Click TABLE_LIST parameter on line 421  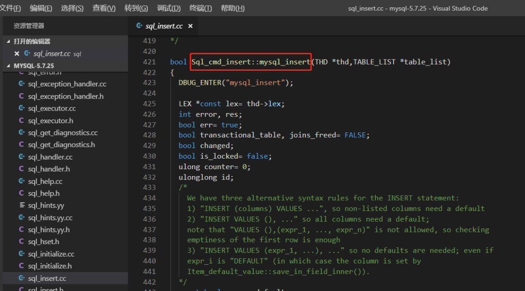point(374,62)
